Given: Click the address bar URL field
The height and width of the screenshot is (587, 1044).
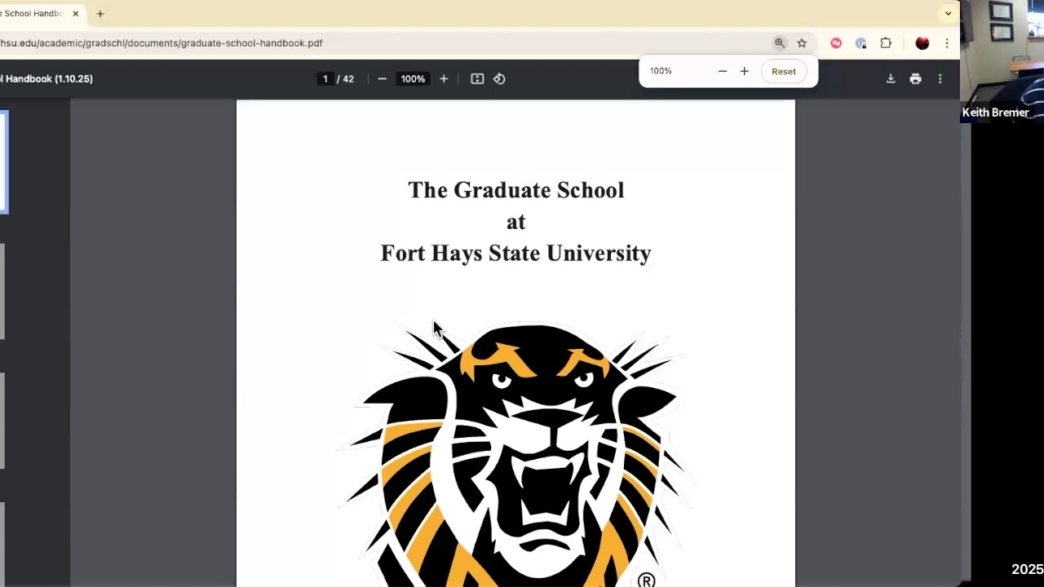Looking at the screenshot, I should (383, 43).
